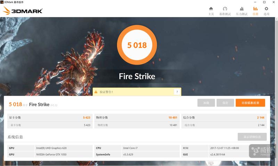The width and height of the screenshot is (278, 166).
Task: Click the gray Load (加载) button
Action: click(x=206, y=103)
